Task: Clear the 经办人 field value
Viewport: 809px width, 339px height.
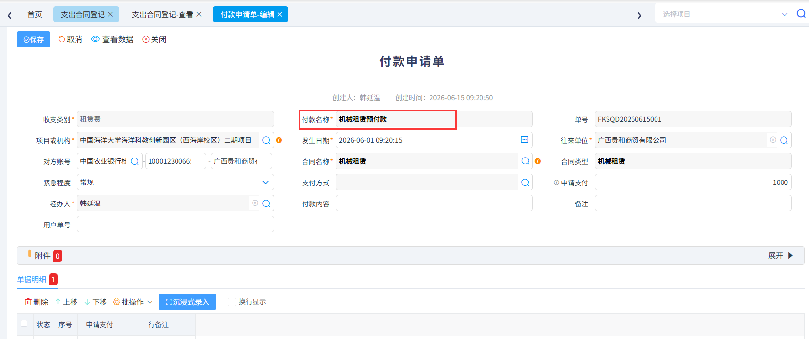Action: tap(255, 203)
